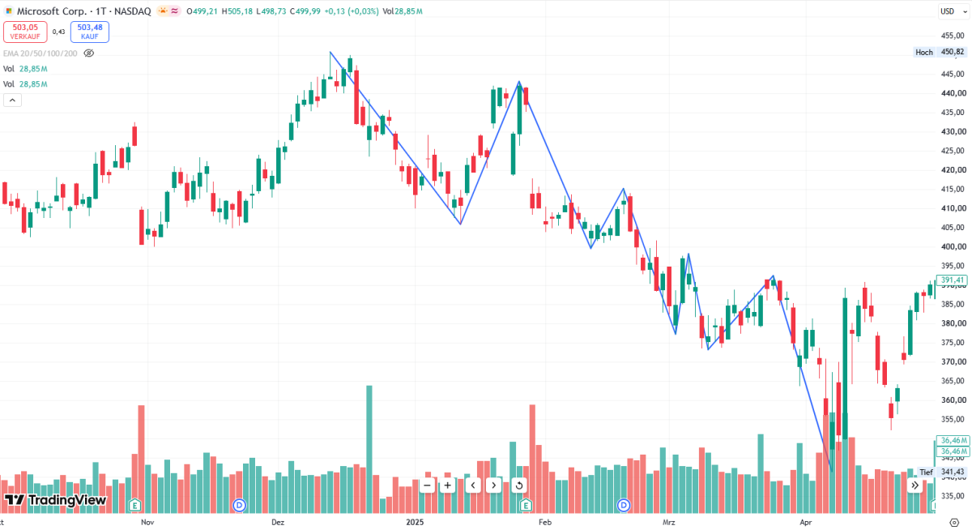Select the EMA 20/50/100/200 indicator label
The image size is (972, 530).
40,53
